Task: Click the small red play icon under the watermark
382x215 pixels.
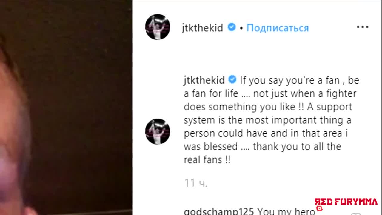Action: (320, 208)
